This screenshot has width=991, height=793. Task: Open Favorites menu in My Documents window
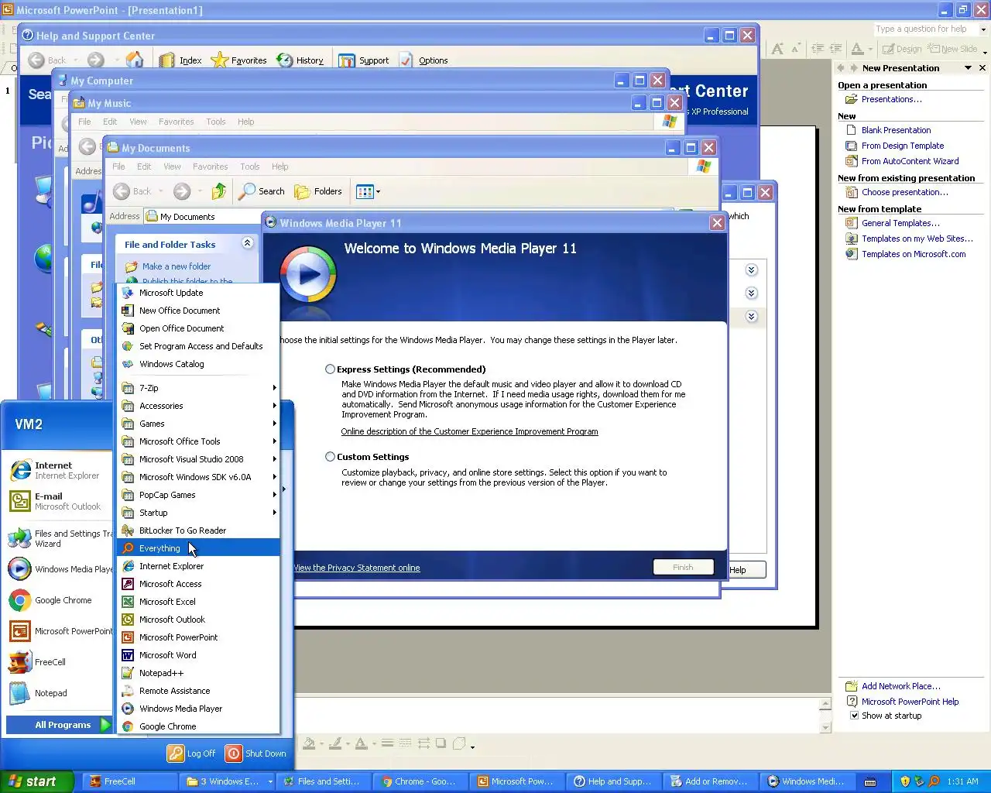pyautogui.click(x=210, y=166)
